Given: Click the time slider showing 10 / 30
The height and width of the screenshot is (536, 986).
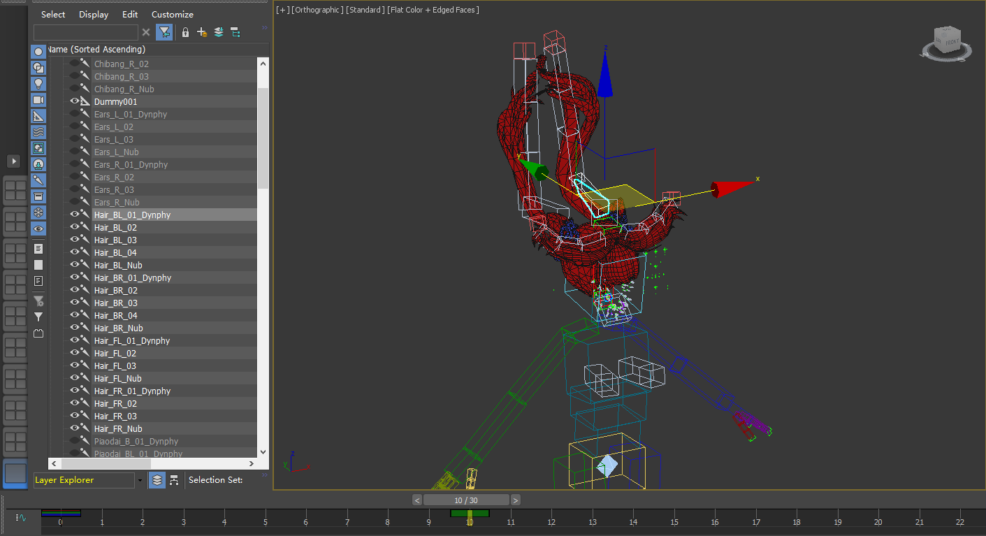Looking at the screenshot, I should click(x=466, y=500).
